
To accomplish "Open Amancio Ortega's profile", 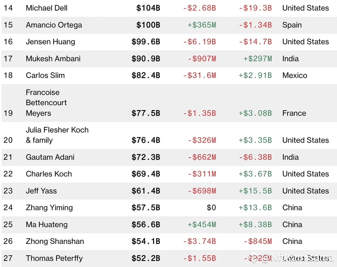I will tap(54, 25).
